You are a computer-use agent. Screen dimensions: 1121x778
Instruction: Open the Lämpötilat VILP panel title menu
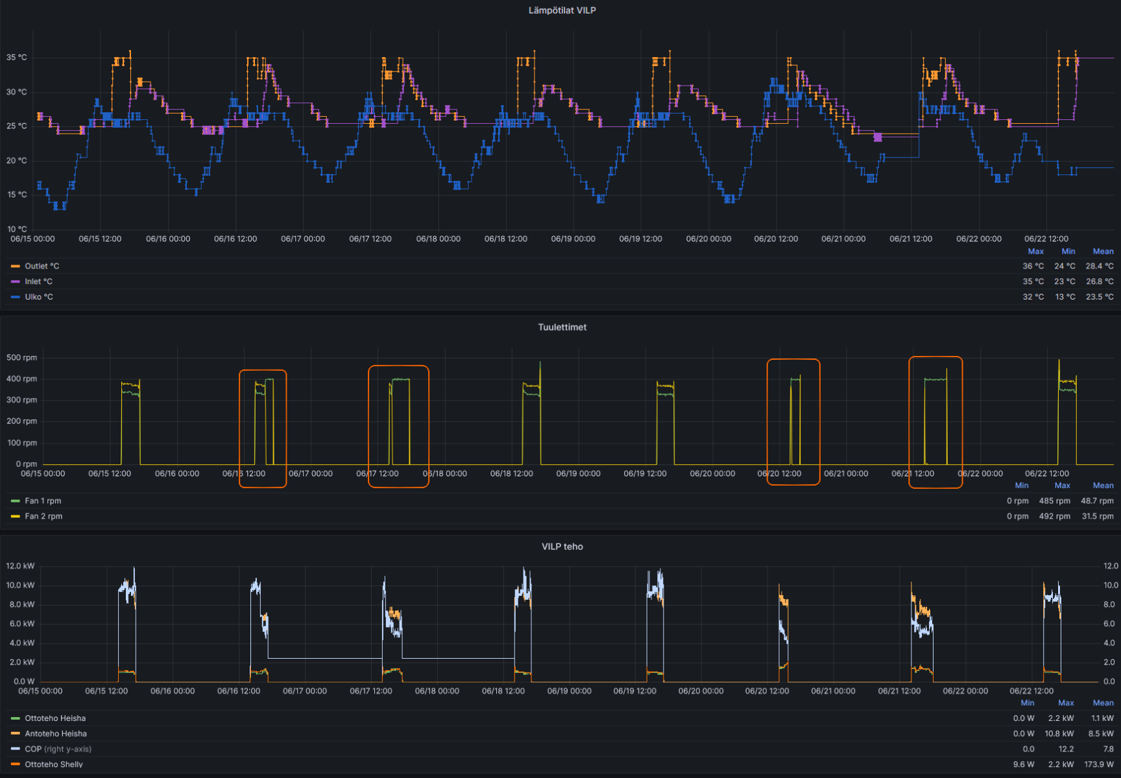tap(562, 10)
